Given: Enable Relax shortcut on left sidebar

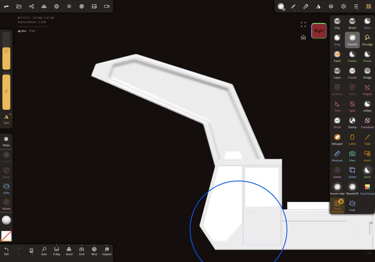Looking at the screenshot, I should click(x=6, y=141).
